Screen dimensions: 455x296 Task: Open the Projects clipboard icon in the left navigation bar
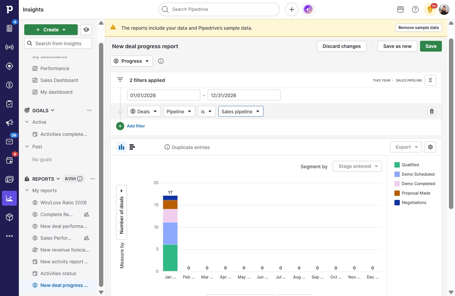9,104
